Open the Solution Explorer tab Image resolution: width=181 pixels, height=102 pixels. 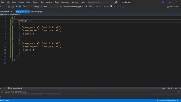(5, 11)
